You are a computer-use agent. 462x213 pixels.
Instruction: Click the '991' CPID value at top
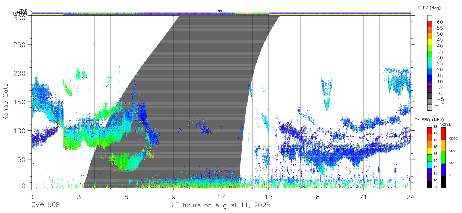(x=221, y=11)
